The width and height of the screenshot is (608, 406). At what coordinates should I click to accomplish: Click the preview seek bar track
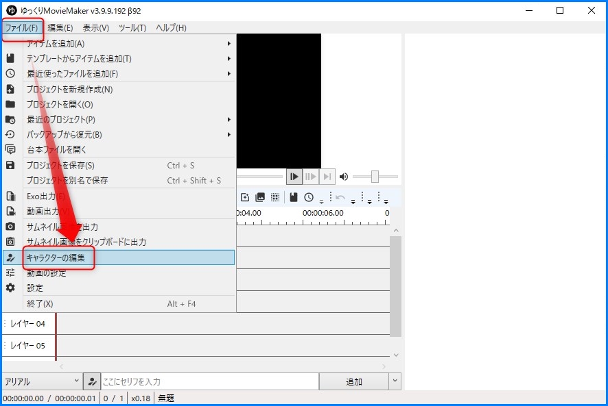click(x=259, y=177)
